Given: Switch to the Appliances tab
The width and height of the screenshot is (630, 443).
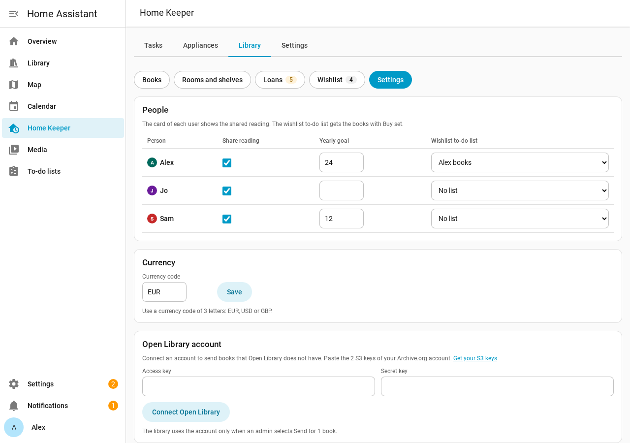Looking at the screenshot, I should [200, 45].
